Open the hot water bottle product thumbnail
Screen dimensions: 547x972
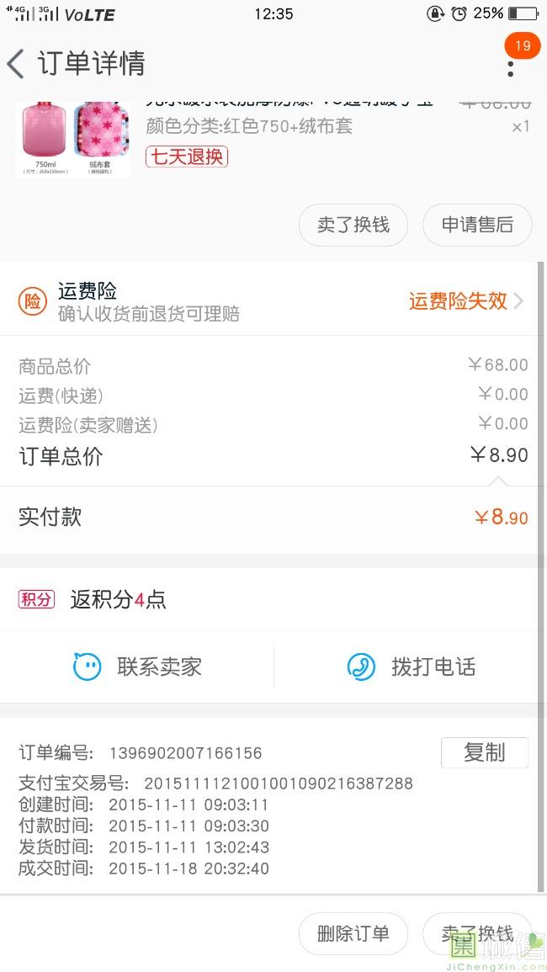click(72, 139)
